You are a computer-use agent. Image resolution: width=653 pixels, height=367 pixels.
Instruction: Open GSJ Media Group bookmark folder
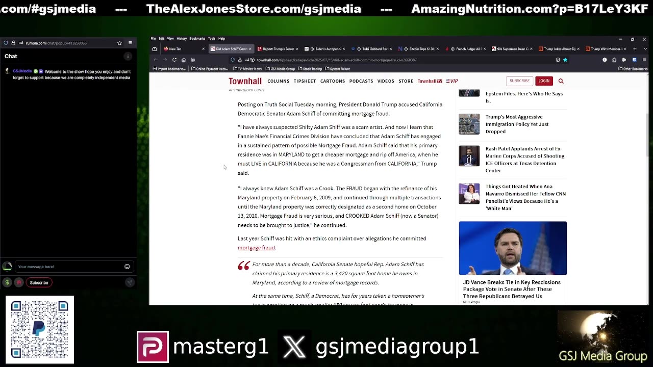tap(280, 69)
